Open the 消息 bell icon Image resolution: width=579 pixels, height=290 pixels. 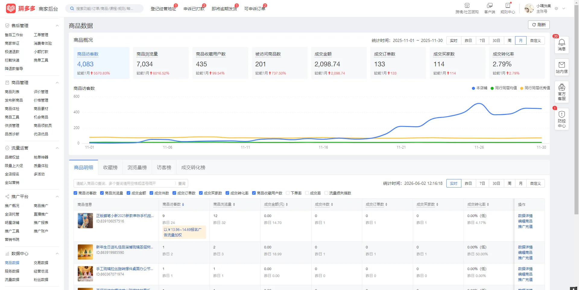coord(562,42)
